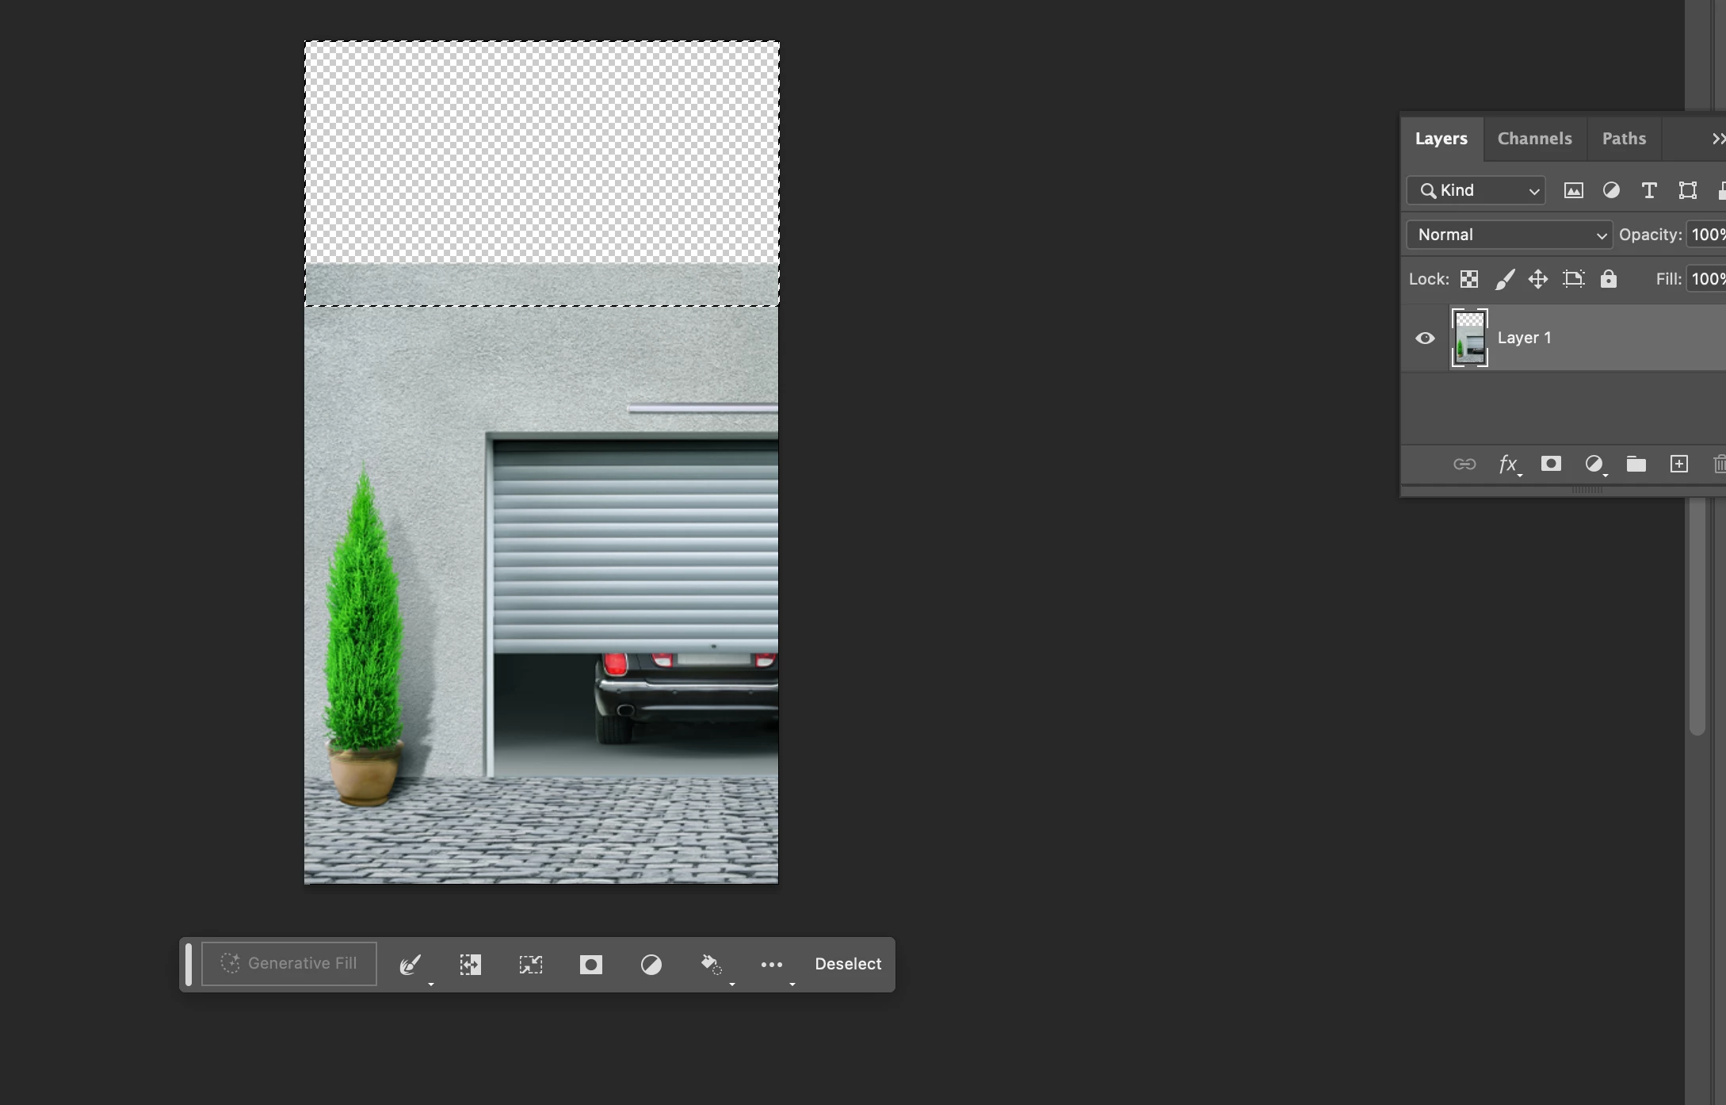
Task: Collapse panel using double-arrow expander
Action: pyautogui.click(x=1717, y=139)
